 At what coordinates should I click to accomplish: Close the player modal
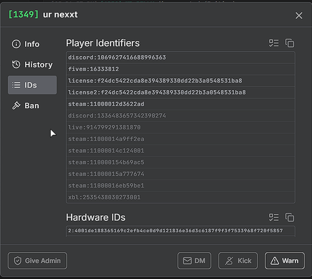[299, 16]
